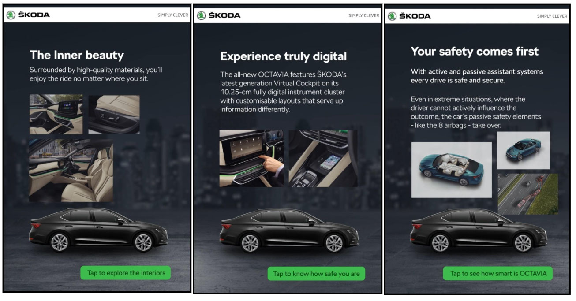Open the seat adjustment controls thumbnail
Viewport: 576px width, 301px height.
point(114,114)
